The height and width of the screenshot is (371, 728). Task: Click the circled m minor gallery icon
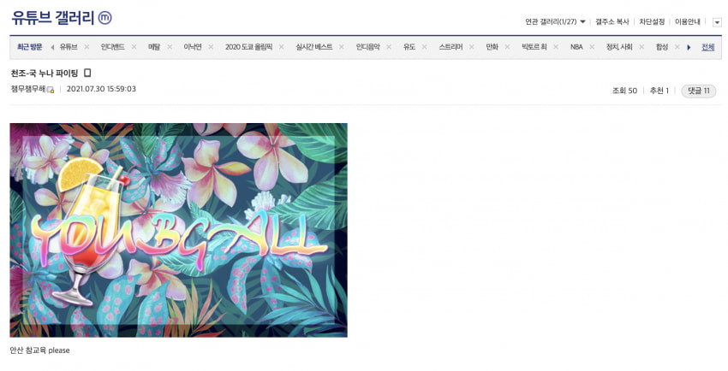(105, 18)
